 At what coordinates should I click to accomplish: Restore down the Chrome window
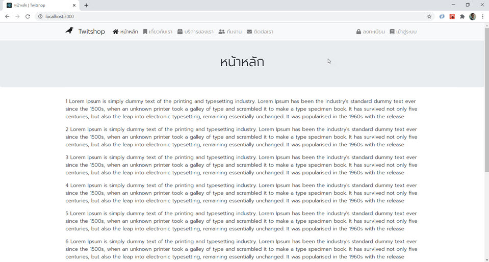click(468, 5)
